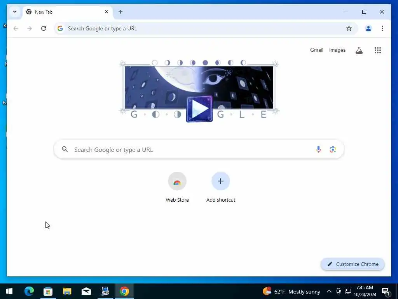Open the tab search dropdown arrow

[15, 12]
